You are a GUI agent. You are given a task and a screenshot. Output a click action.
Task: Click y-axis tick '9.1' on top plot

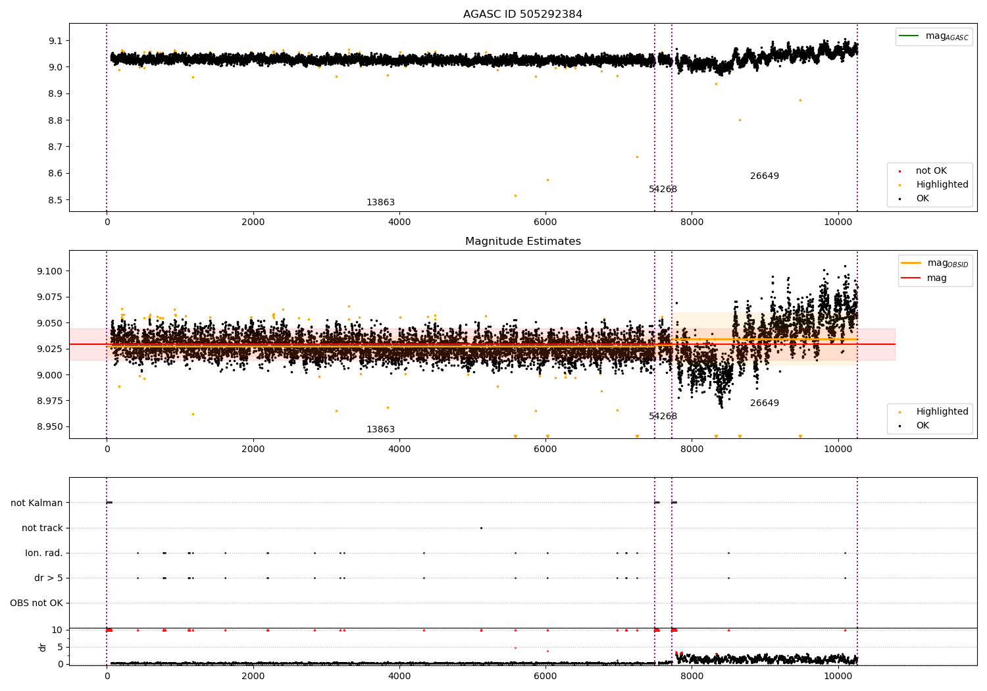[55, 41]
